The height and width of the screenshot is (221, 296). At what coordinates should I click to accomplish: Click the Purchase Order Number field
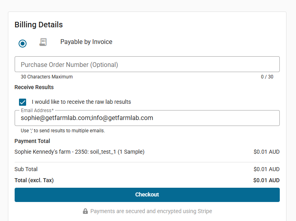147,65
